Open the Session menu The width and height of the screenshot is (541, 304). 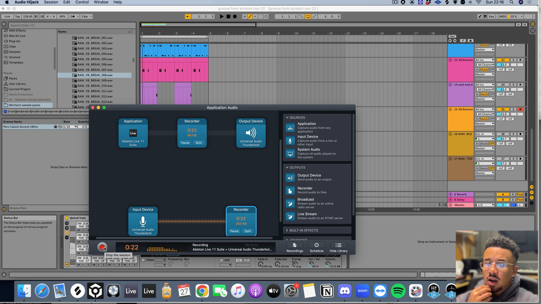tap(51, 3)
